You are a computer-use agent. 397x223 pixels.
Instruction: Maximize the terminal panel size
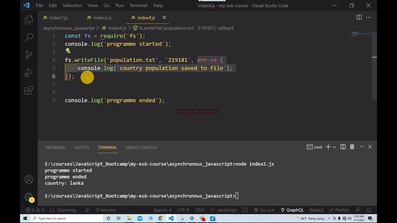click(x=362, y=147)
